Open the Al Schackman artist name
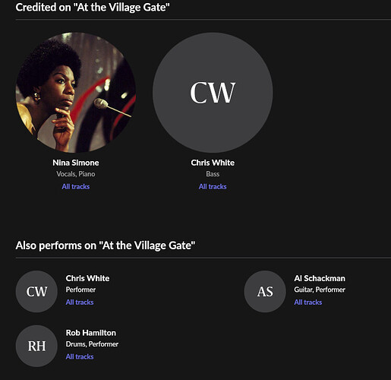Screen dimensions: 391x380 tap(320, 278)
